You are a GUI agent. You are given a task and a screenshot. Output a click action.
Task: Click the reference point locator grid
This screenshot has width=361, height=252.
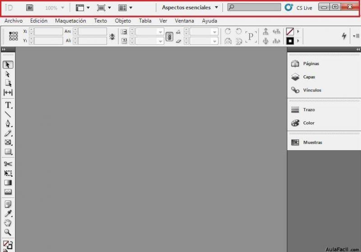14,36
